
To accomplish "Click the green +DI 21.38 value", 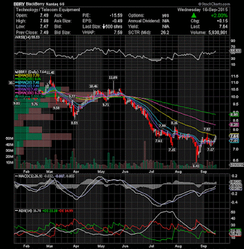I will 50,211.
